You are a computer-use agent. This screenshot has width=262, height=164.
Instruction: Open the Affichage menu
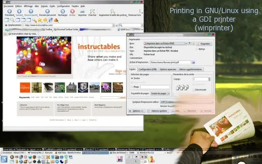click(x=28, y=6)
